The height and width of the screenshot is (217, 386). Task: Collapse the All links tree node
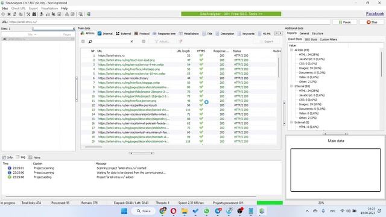coord(291,50)
